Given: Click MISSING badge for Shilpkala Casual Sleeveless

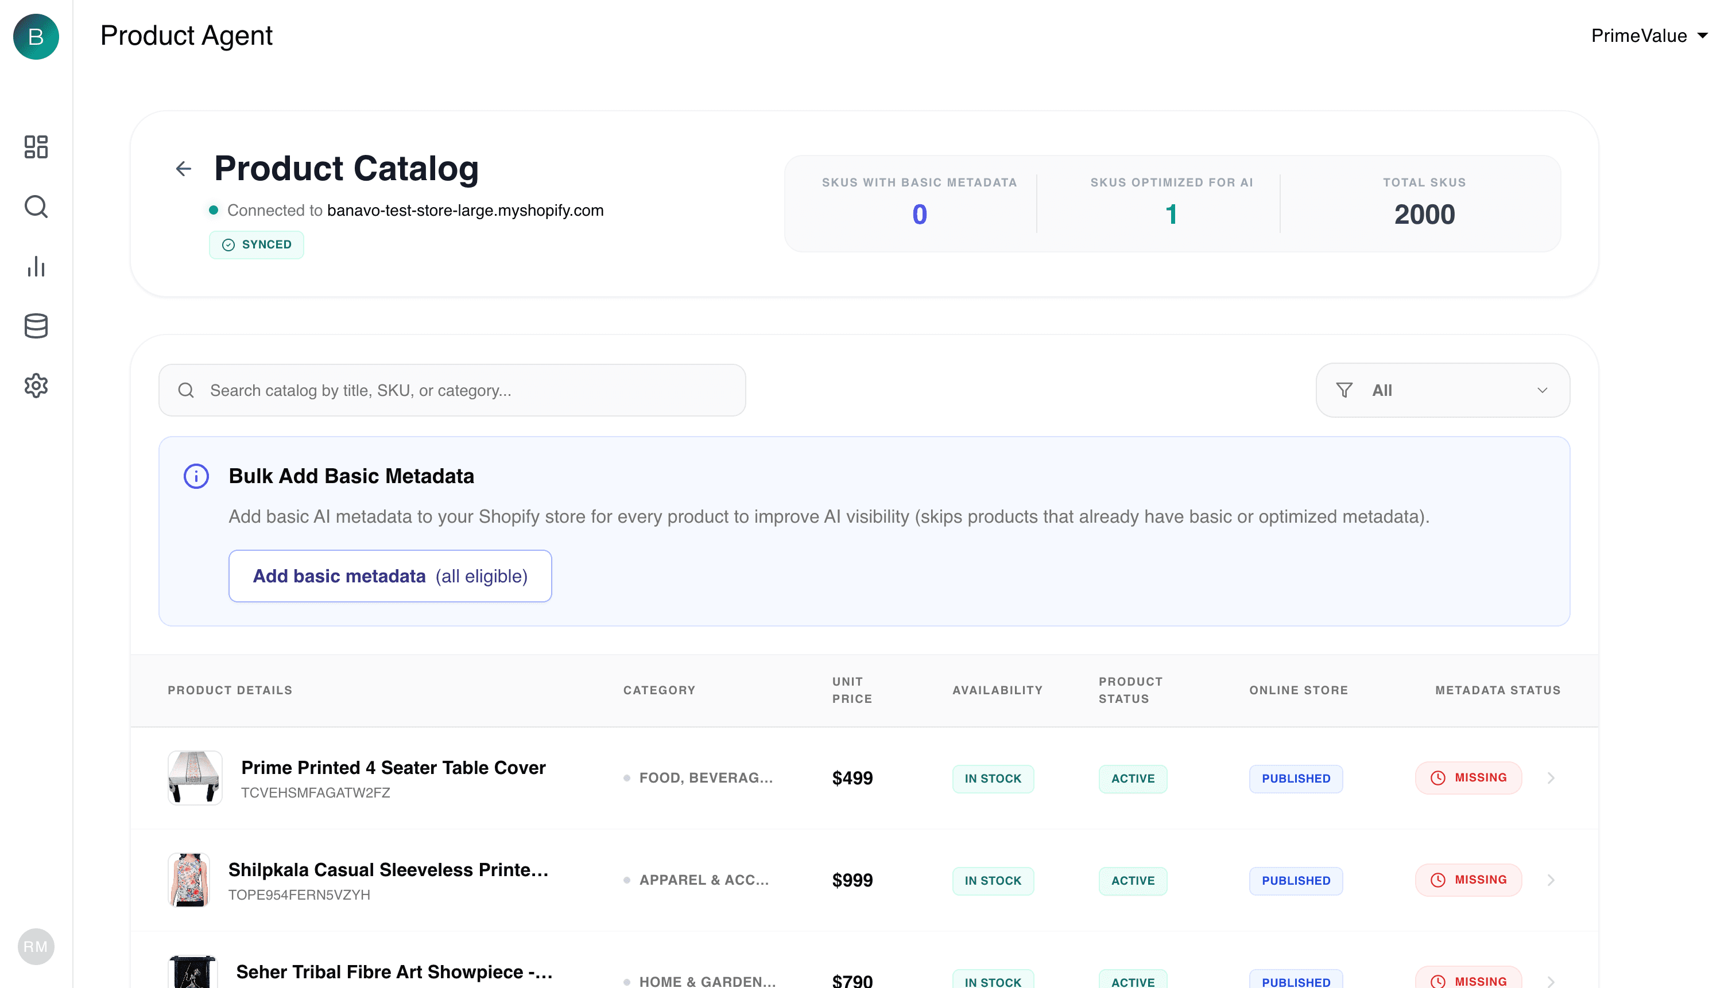Looking at the screenshot, I should click(1468, 880).
